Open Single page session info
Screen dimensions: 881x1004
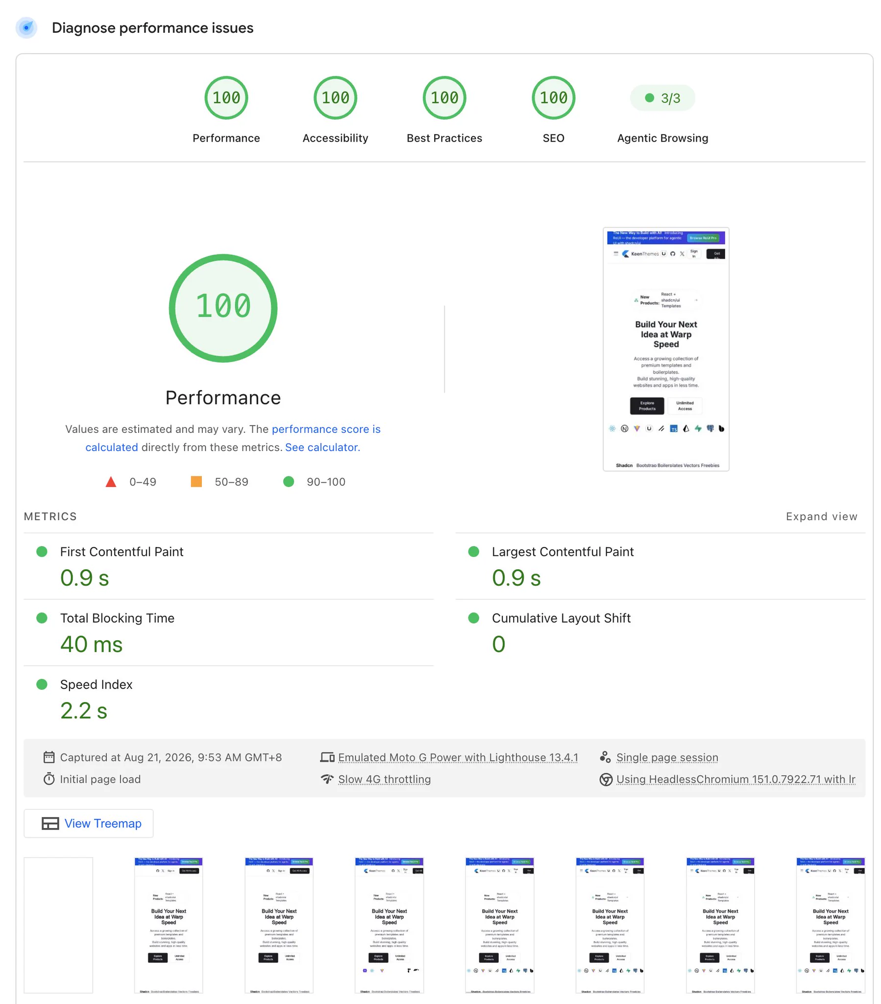(x=667, y=757)
